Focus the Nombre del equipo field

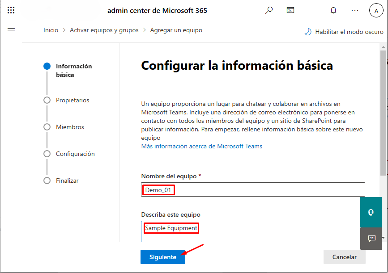(253, 189)
